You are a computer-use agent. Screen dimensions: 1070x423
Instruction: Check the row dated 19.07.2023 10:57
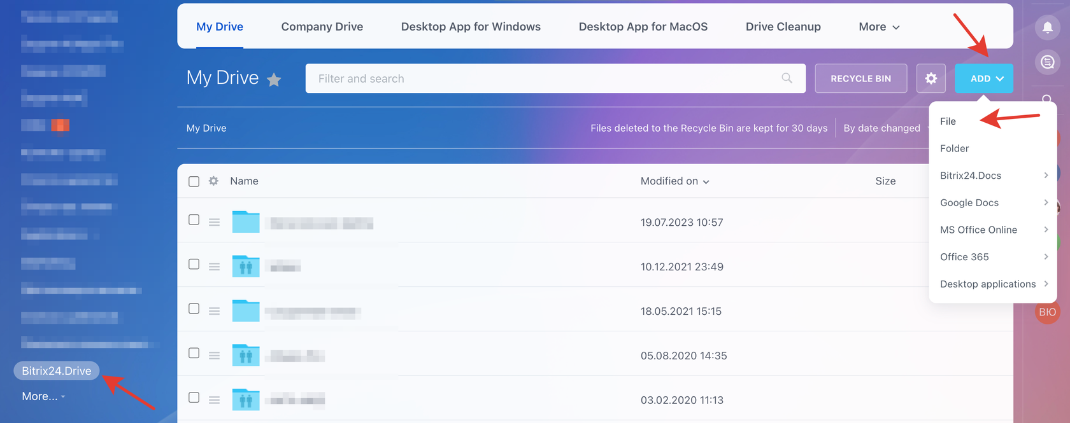click(x=194, y=219)
